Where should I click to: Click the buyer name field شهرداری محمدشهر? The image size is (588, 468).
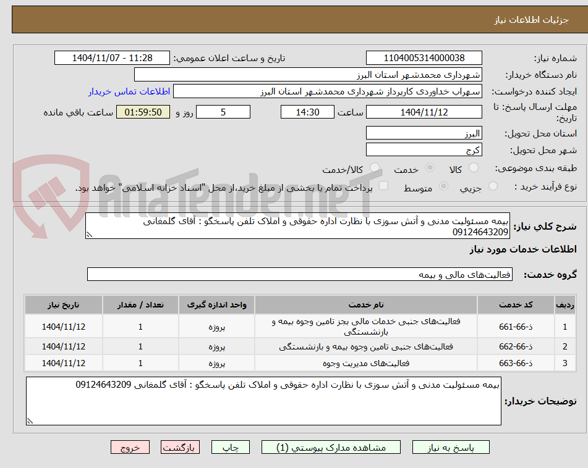pos(308,75)
